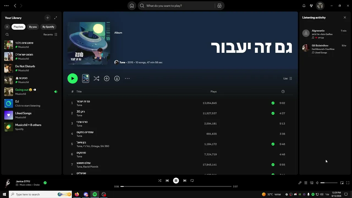Open the lyrics microphone icon in the player
Screen dimensions: 352x198
(300, 183)
